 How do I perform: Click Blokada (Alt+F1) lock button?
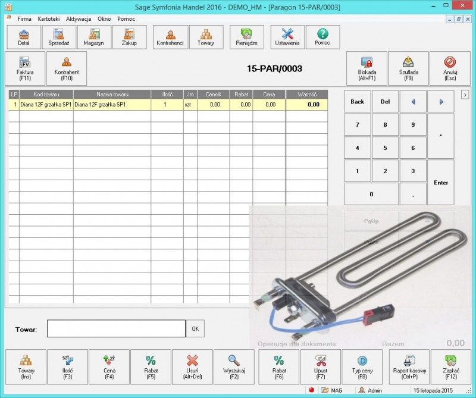coord(367,68)
